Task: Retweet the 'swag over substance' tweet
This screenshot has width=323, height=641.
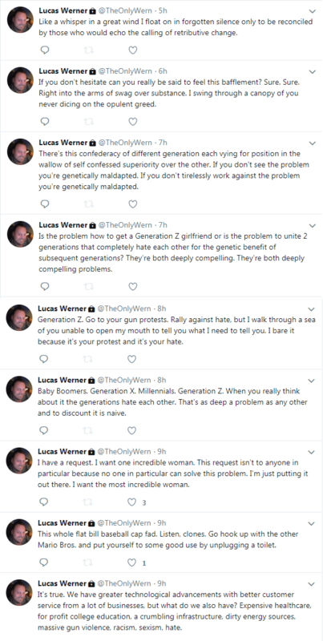Action: pyautogui.click(x=89, y=122)
